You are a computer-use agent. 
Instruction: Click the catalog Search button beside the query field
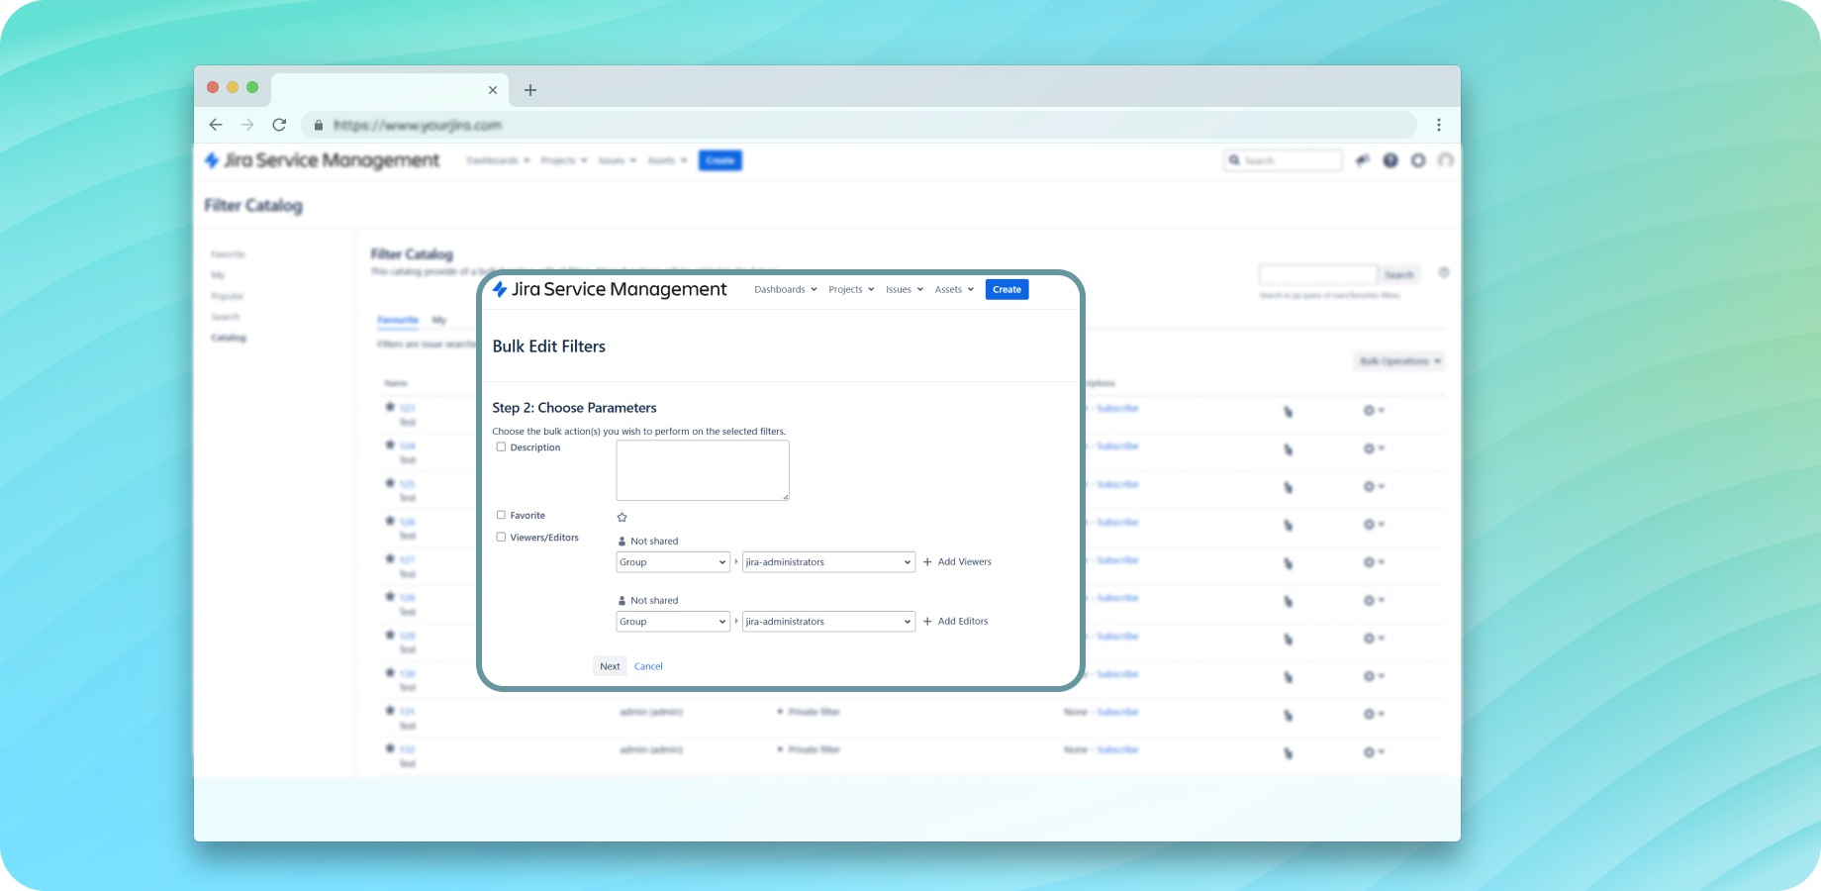(x=1399, y=274)
